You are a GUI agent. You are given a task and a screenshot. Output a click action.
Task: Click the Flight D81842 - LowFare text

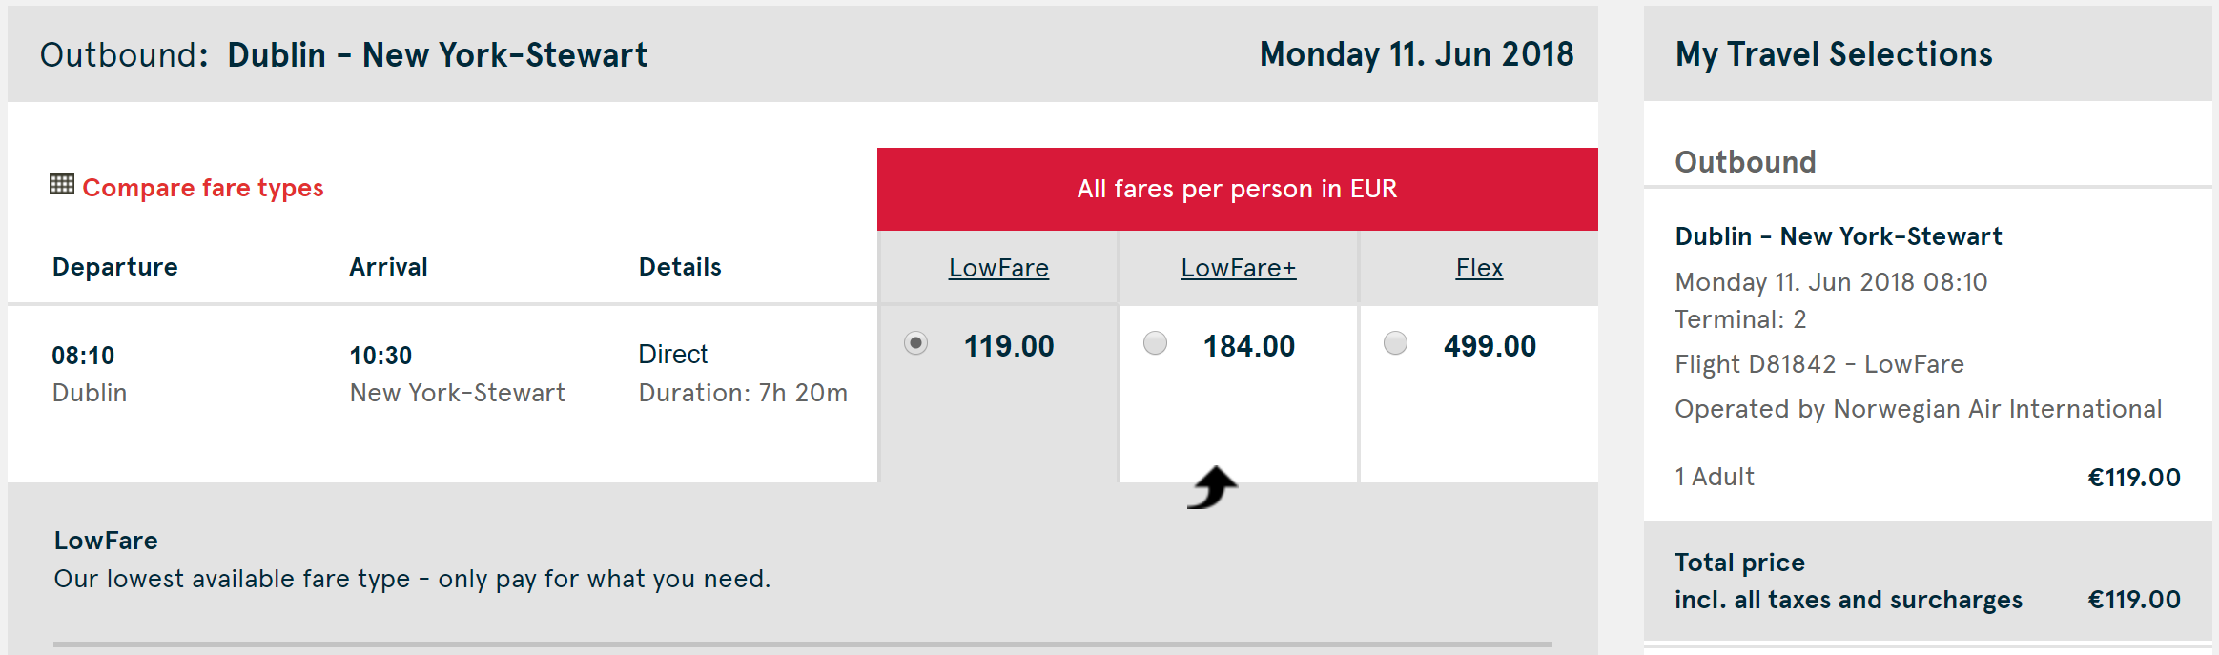tap(1818, 364)
